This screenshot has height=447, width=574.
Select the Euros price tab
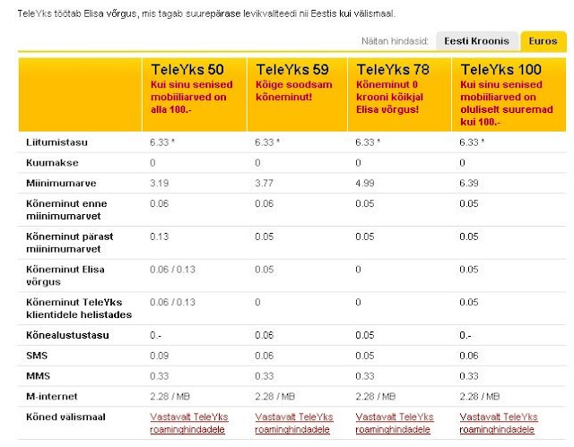point(543,41)
